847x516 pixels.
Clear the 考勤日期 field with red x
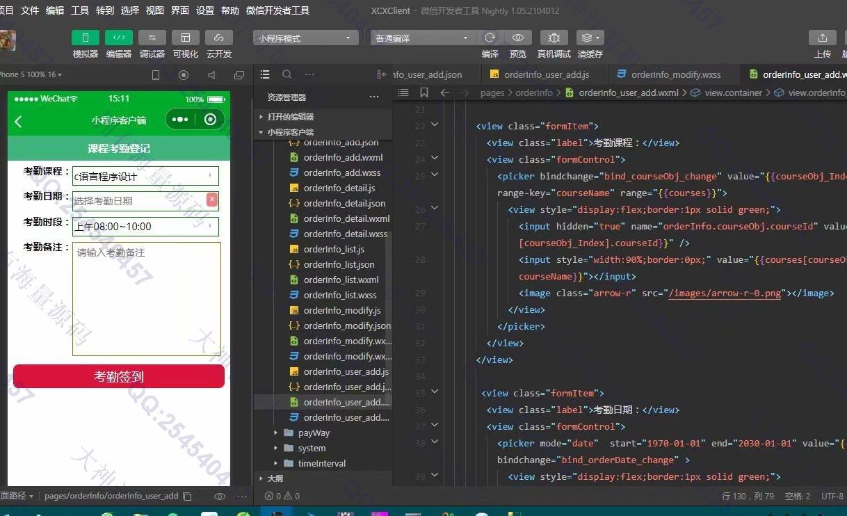click(x=212, y=200)
